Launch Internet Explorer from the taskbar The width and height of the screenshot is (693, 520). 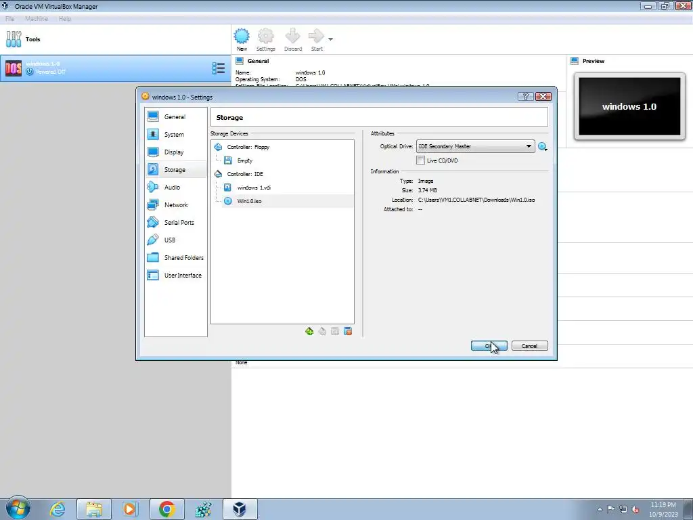tap(58, 509)
